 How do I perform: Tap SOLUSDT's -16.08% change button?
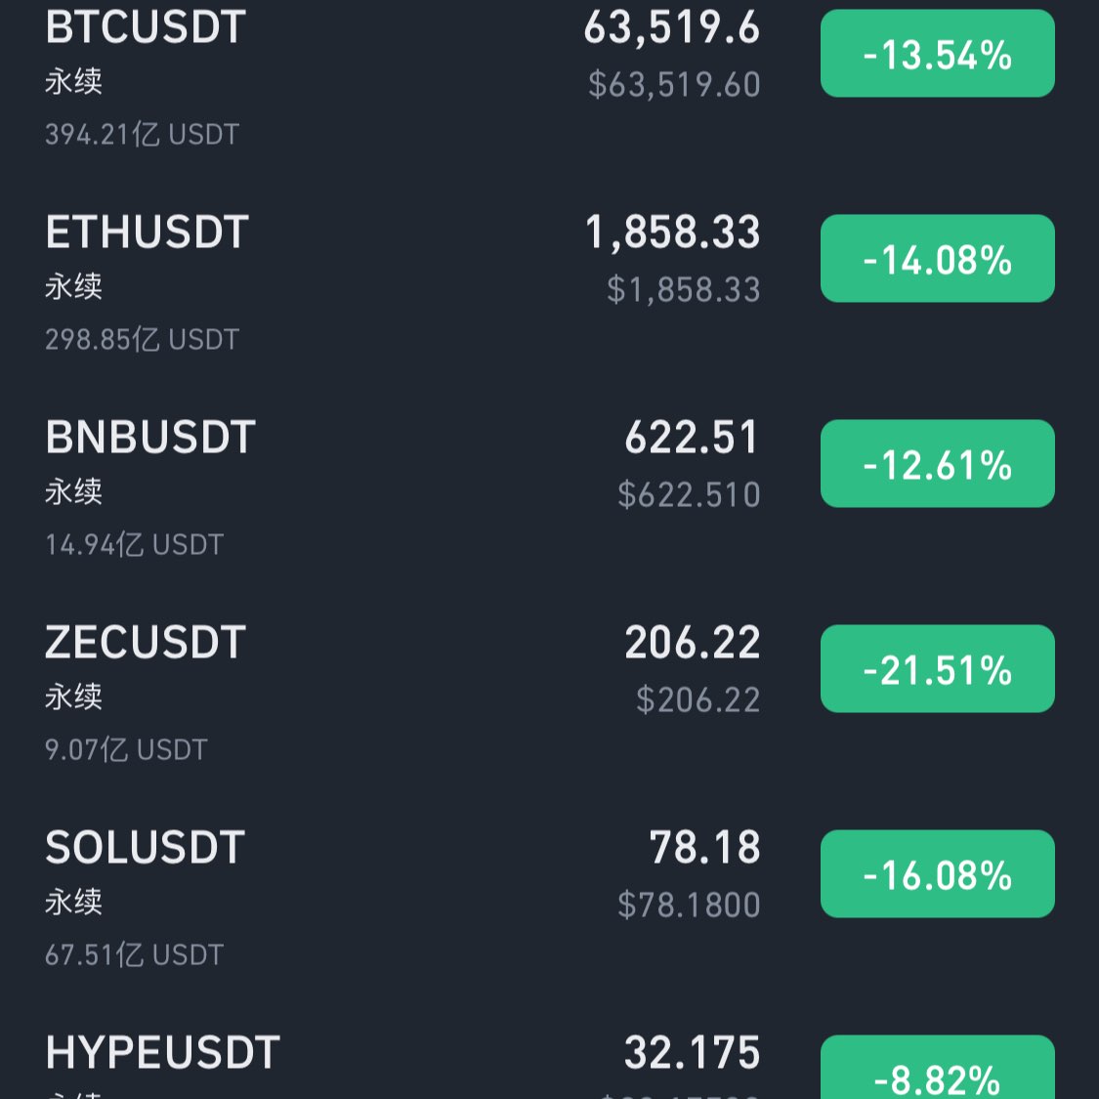pos(936,873)
